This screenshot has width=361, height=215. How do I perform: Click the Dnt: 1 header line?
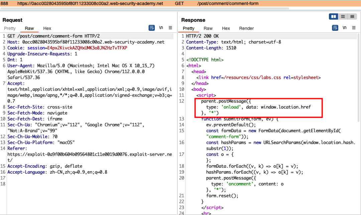coord(15,60)
